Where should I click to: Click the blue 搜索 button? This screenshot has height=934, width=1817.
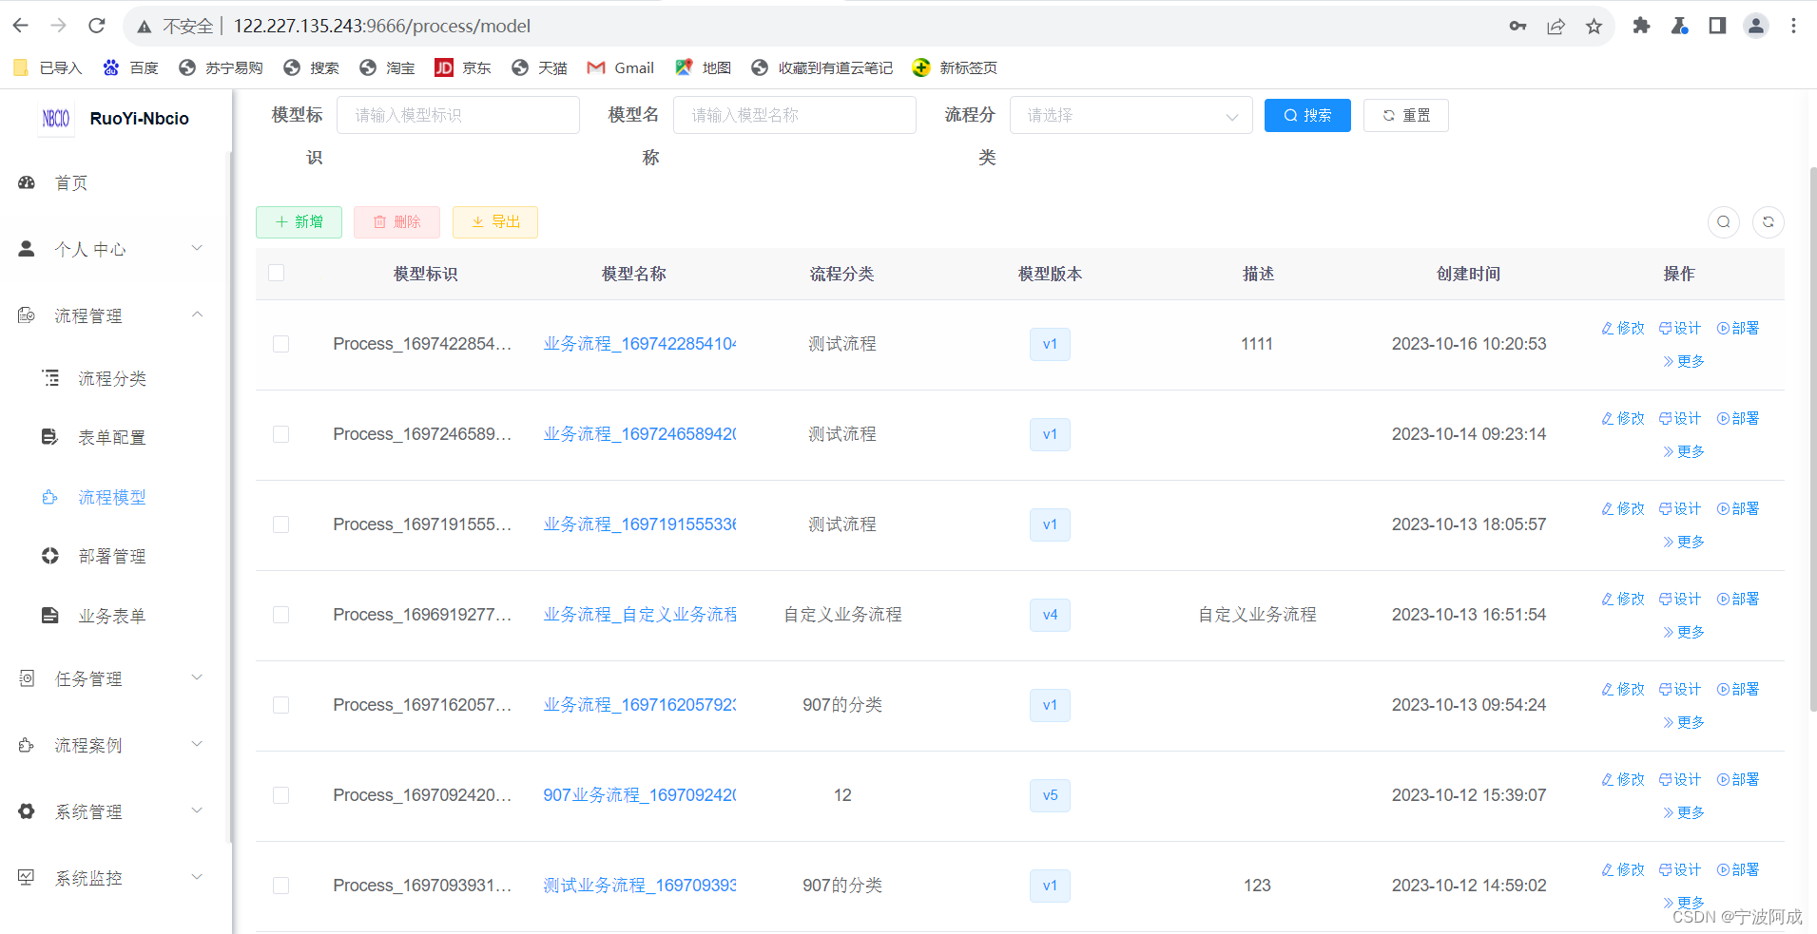coord(1307,115)
